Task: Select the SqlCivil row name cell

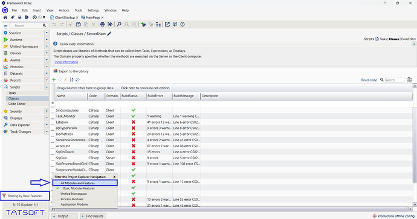Action: (71, 157)
